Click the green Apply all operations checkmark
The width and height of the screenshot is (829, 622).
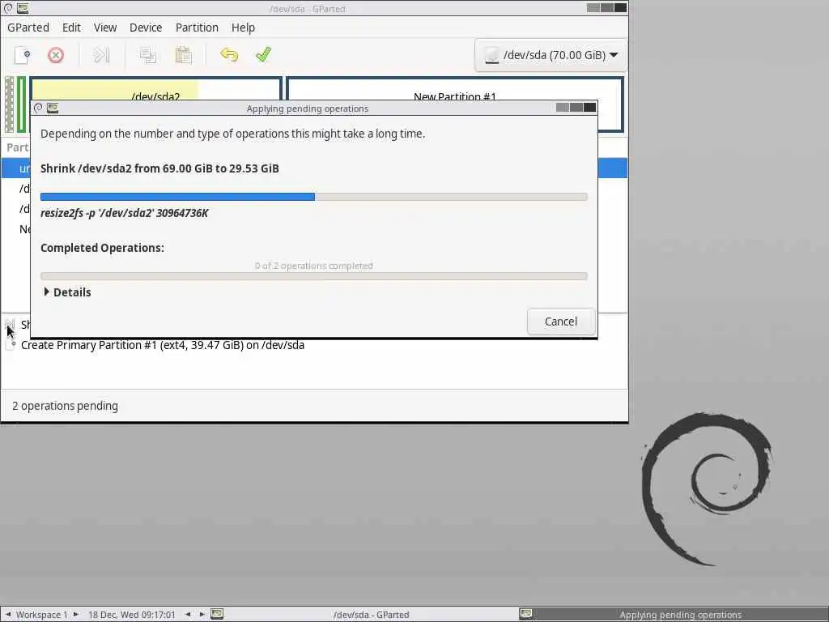coord(263,55)
